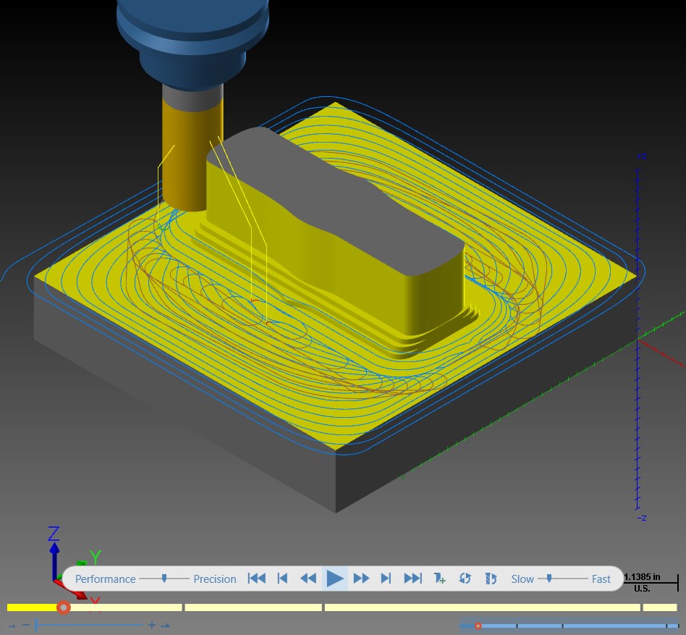The width and height of the screenshot is (686, 635).
Task: Toggle the loop playback icon
Action: tap(465, 579)
